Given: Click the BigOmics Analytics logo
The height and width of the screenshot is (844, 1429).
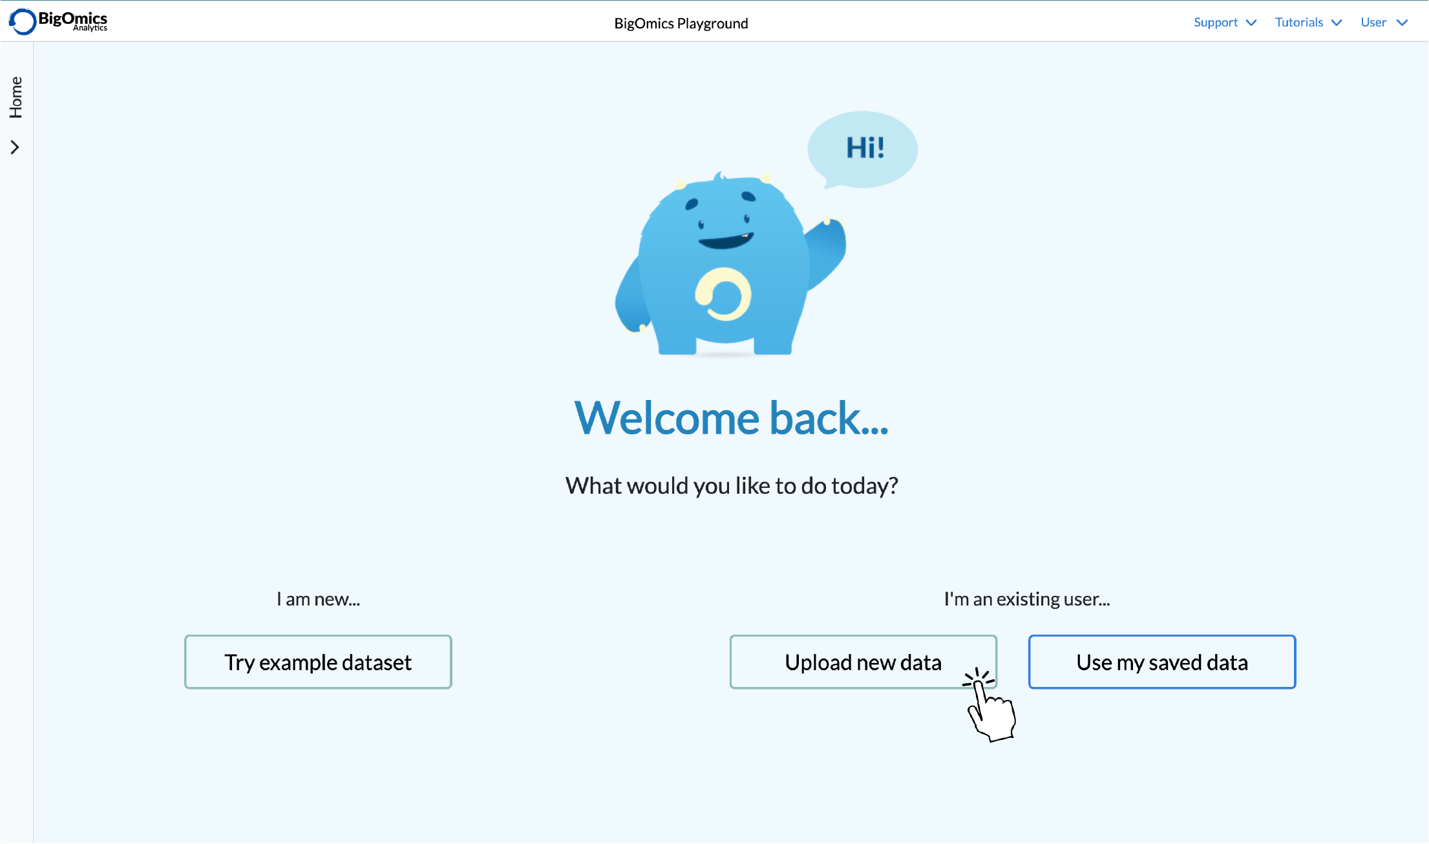Looking at the screenshot, I should [58, 21].
